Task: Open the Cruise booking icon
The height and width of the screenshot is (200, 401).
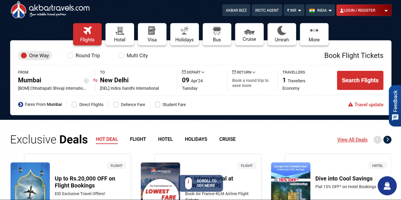Action: [x=249, y=31]
